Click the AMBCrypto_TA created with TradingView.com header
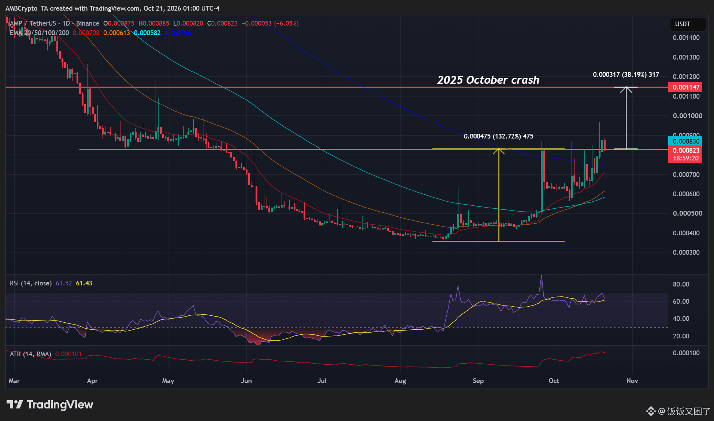Image resolution: width=714 pixels, height=421 pixels. point(113,8)
